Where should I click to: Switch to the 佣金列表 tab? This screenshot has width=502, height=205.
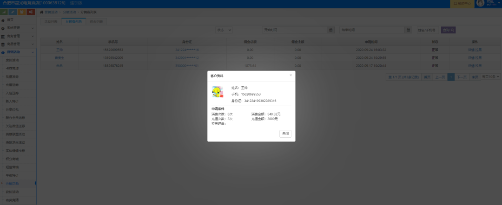click(x=96, y=22)
